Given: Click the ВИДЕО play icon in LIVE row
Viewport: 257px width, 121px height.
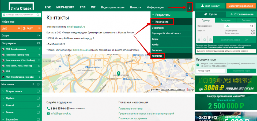Looking at the screenshot, I should tap(24, 28).
